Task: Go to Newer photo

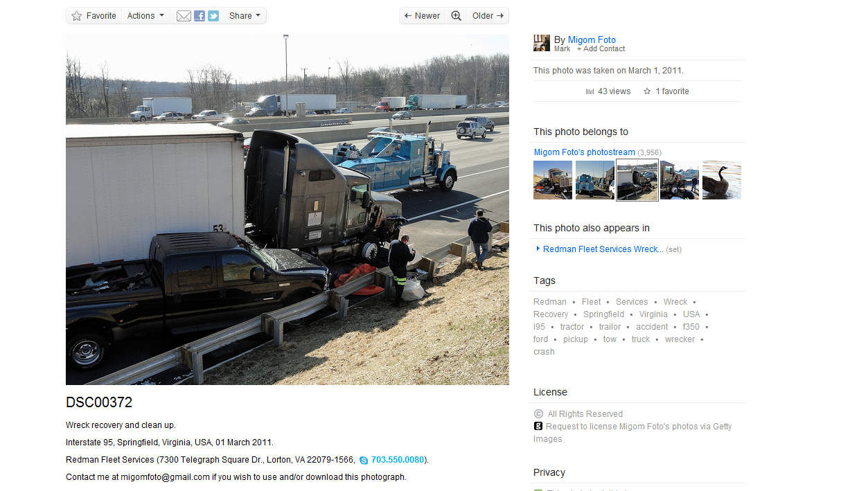Action: point(423,16)
